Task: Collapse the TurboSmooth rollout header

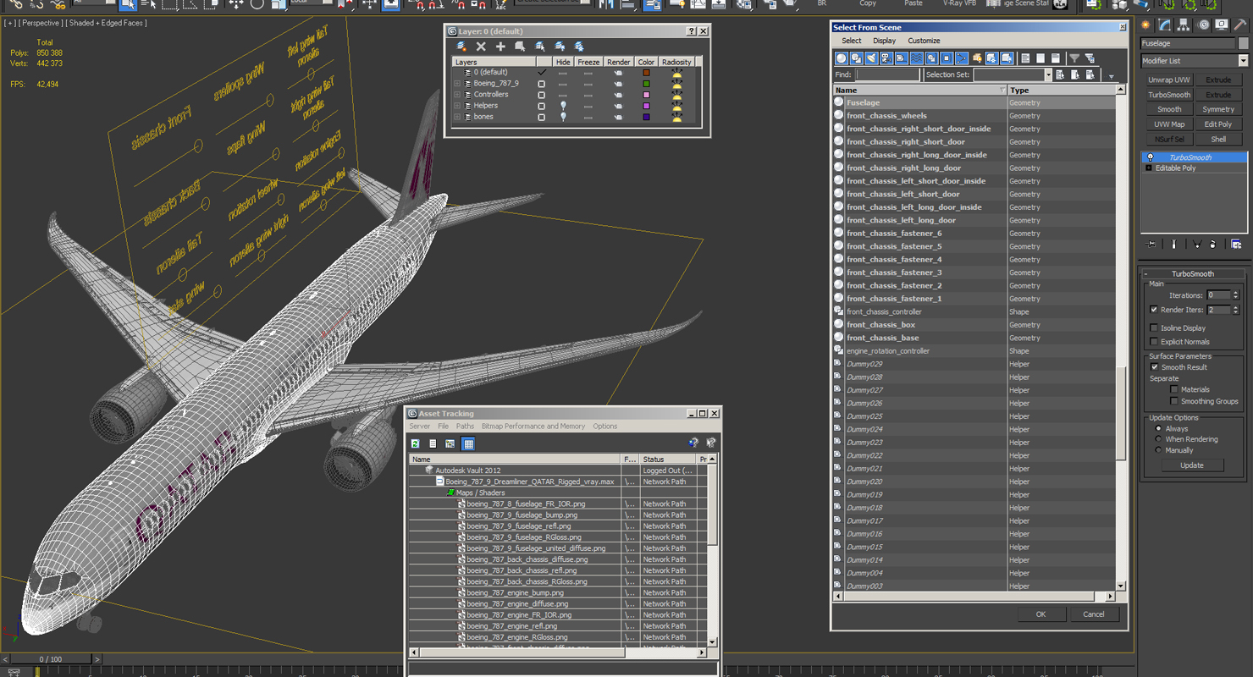Action: [1193, 274]
